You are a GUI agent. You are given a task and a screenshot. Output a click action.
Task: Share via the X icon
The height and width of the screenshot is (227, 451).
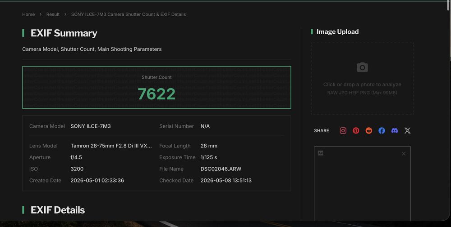[x=407, y=131]
